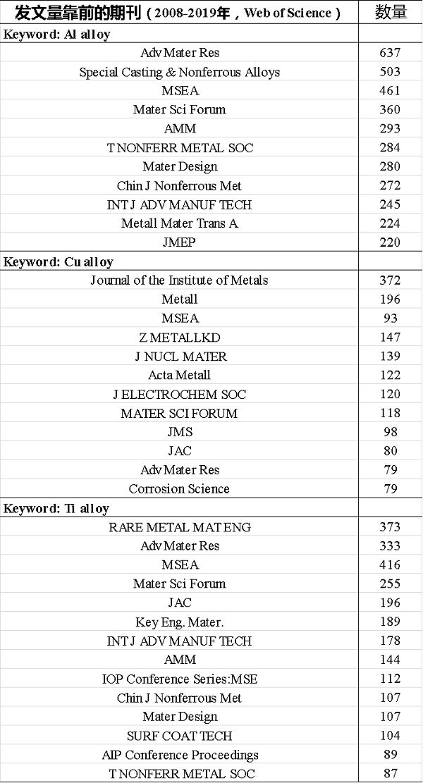Click the "Keyword: Ti alloy" section header
The image size is (423, 783).
[56, 508]
